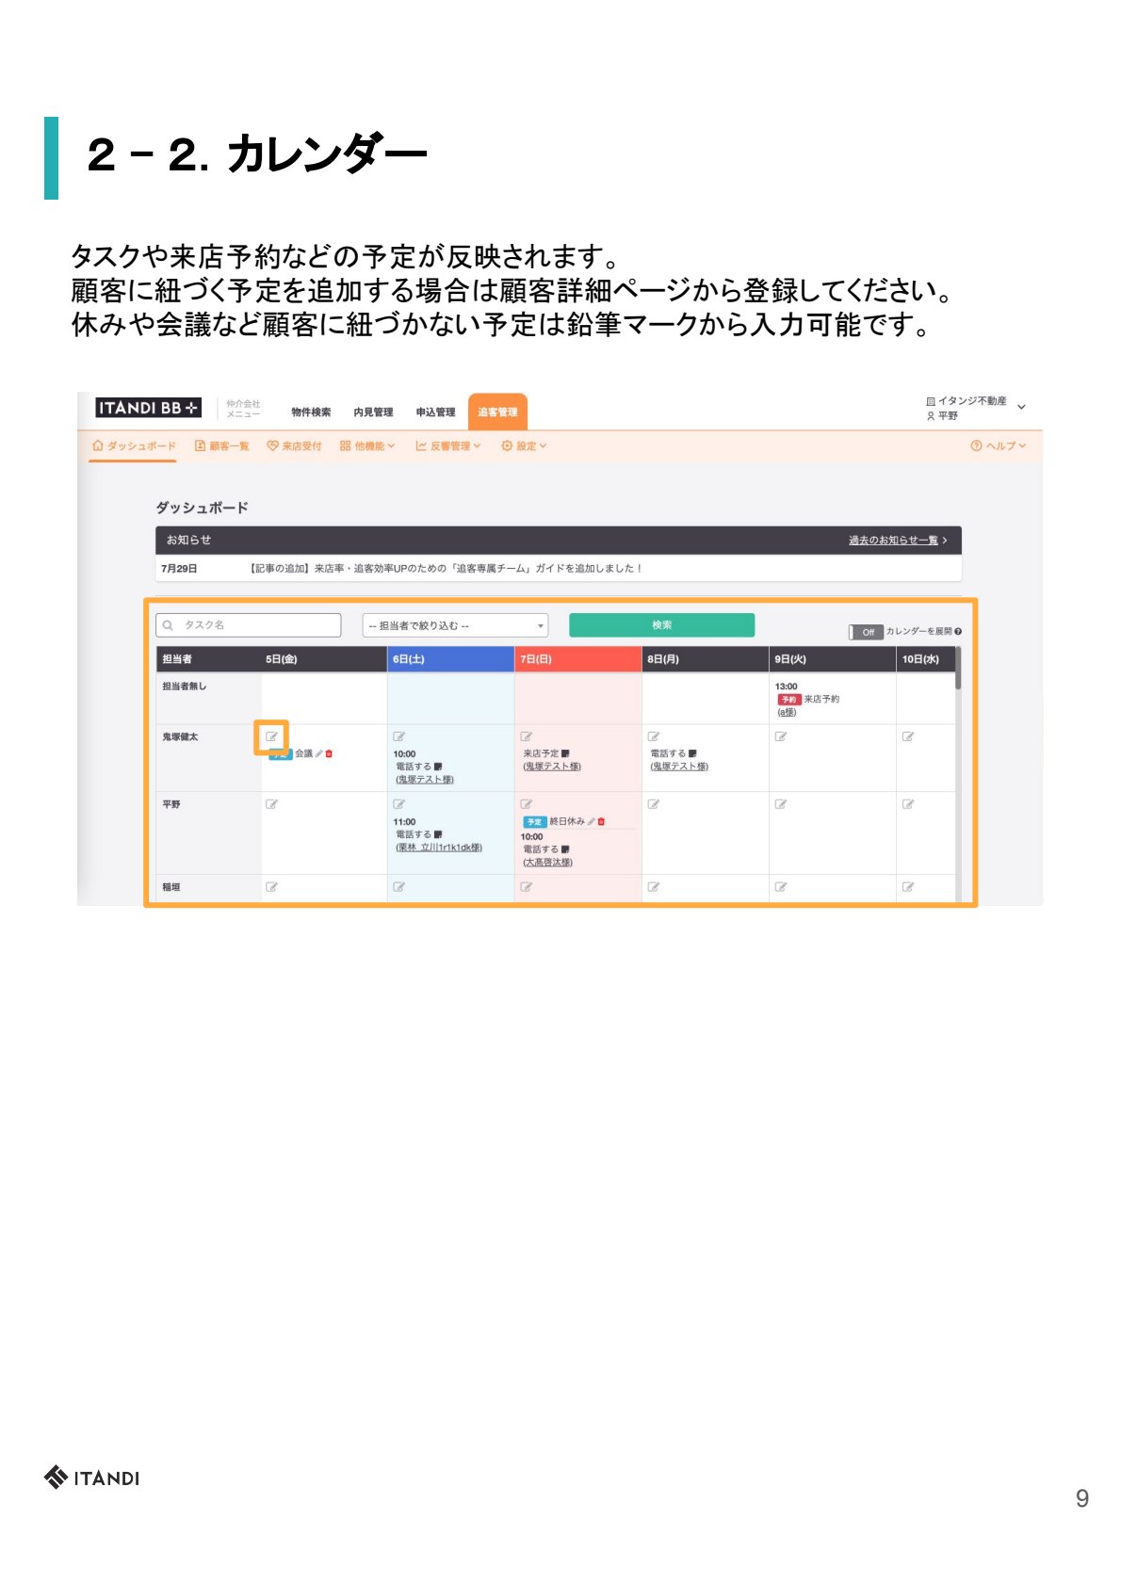Add event for 鬼塚健太 on 10日(水)
This screenshot has width=1121, height=1584.
point(907,736)
